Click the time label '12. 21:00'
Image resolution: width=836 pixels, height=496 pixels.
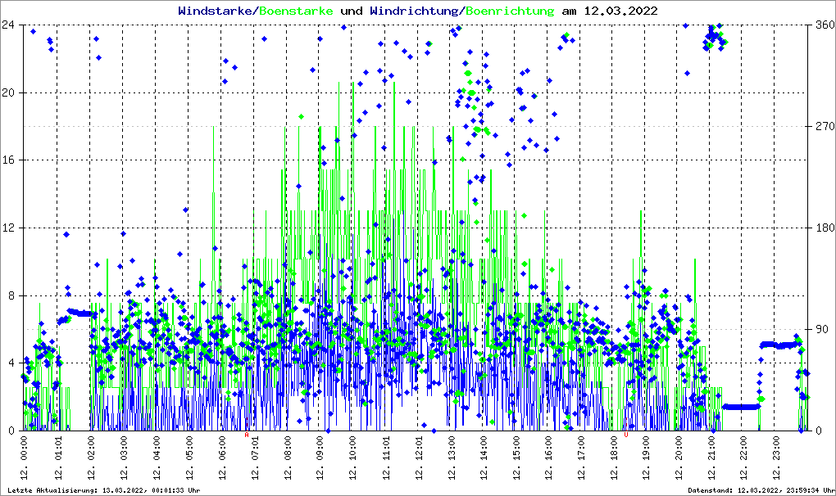(x=711, y=456)
